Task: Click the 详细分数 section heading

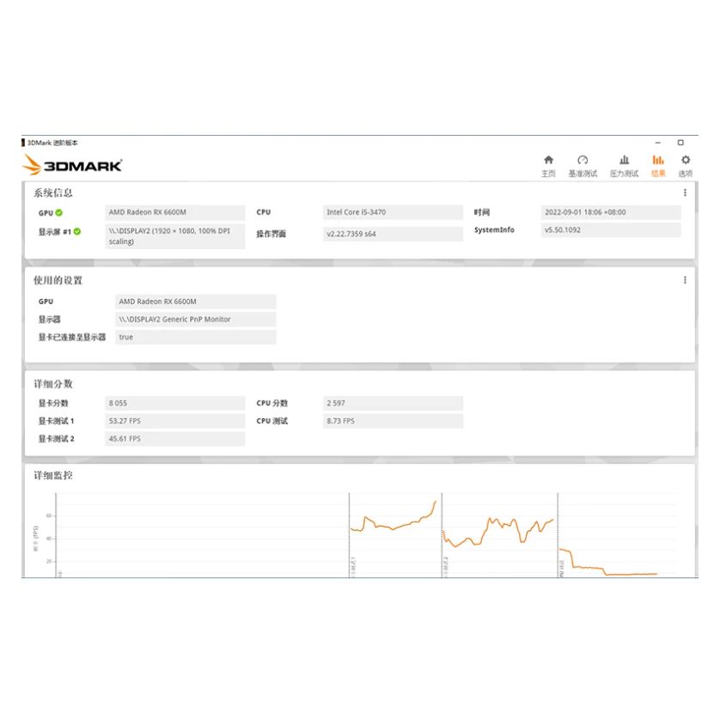Action: [x=52, y=384]
